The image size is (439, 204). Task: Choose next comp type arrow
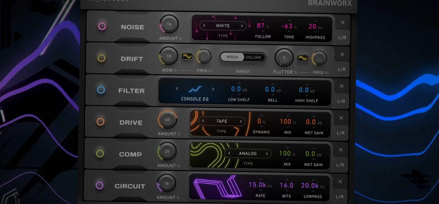267,153
